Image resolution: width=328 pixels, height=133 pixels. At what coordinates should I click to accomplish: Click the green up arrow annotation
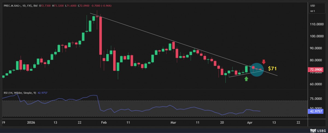[x=246, y=79]
